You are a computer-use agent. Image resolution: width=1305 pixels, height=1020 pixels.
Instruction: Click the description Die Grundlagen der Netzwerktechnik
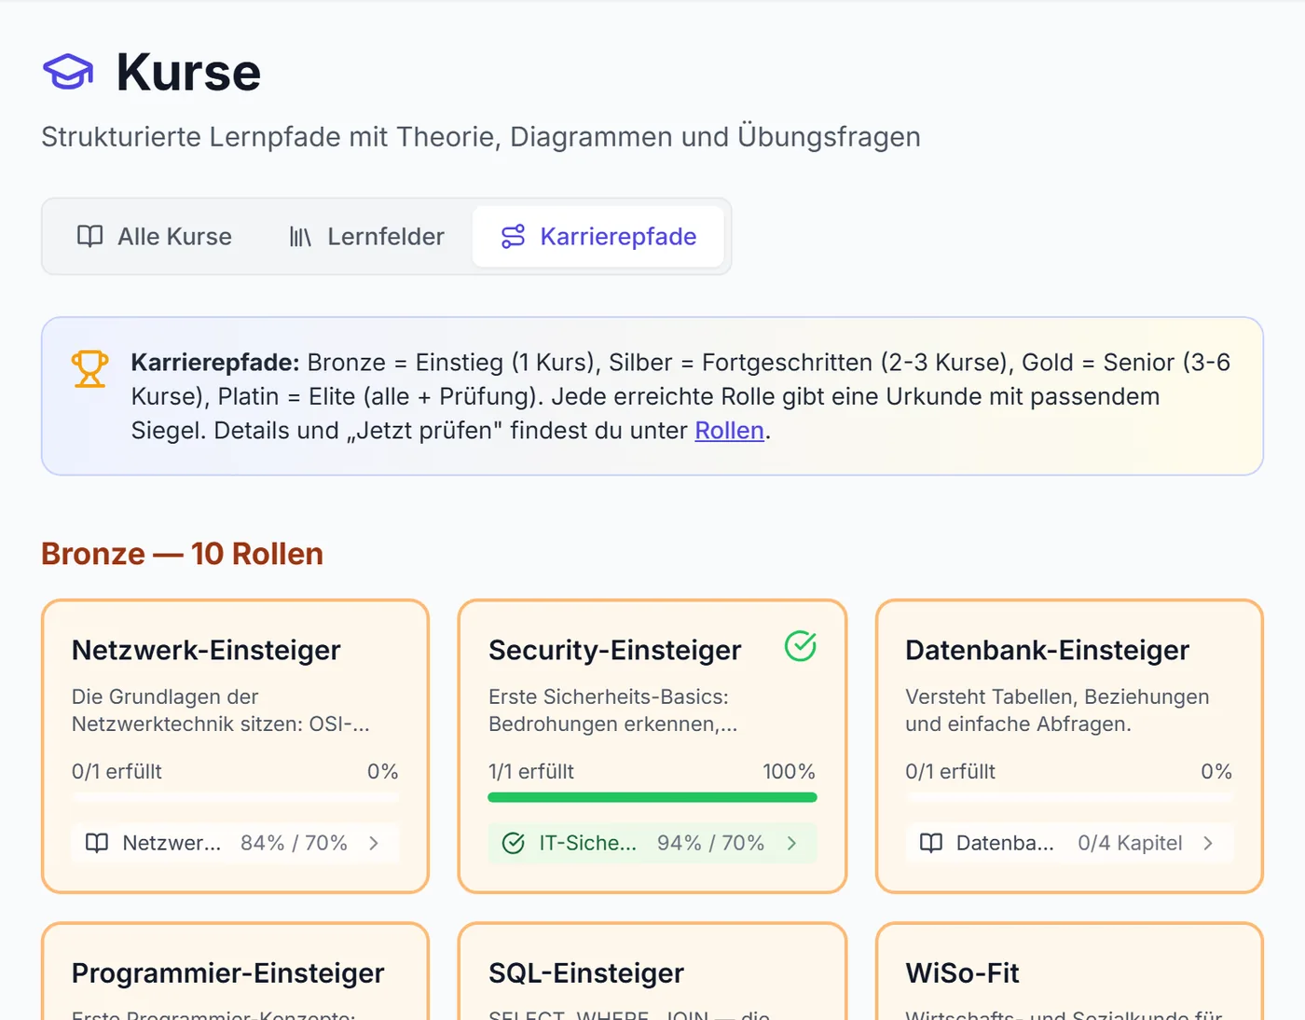tap(221, 710)
